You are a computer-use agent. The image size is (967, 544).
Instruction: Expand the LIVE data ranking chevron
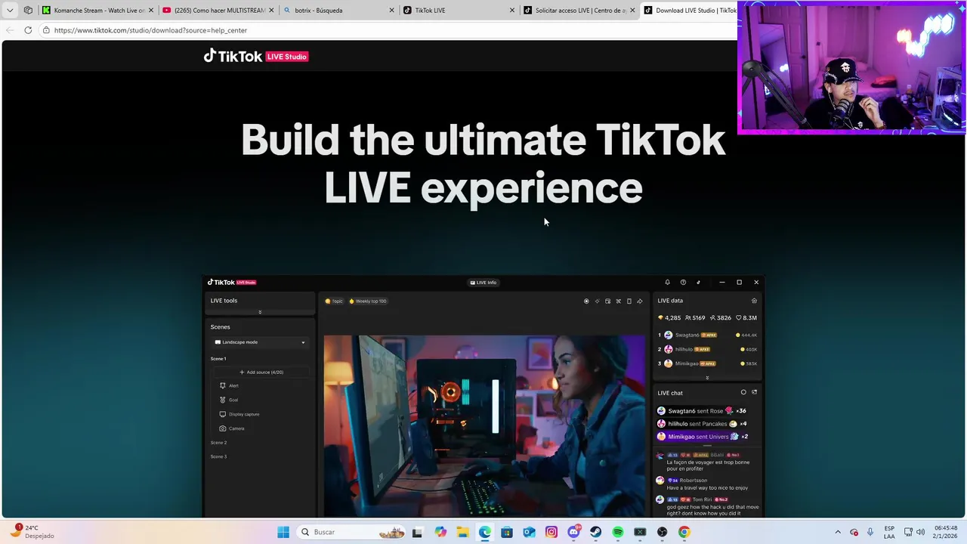tap(707, 378)
